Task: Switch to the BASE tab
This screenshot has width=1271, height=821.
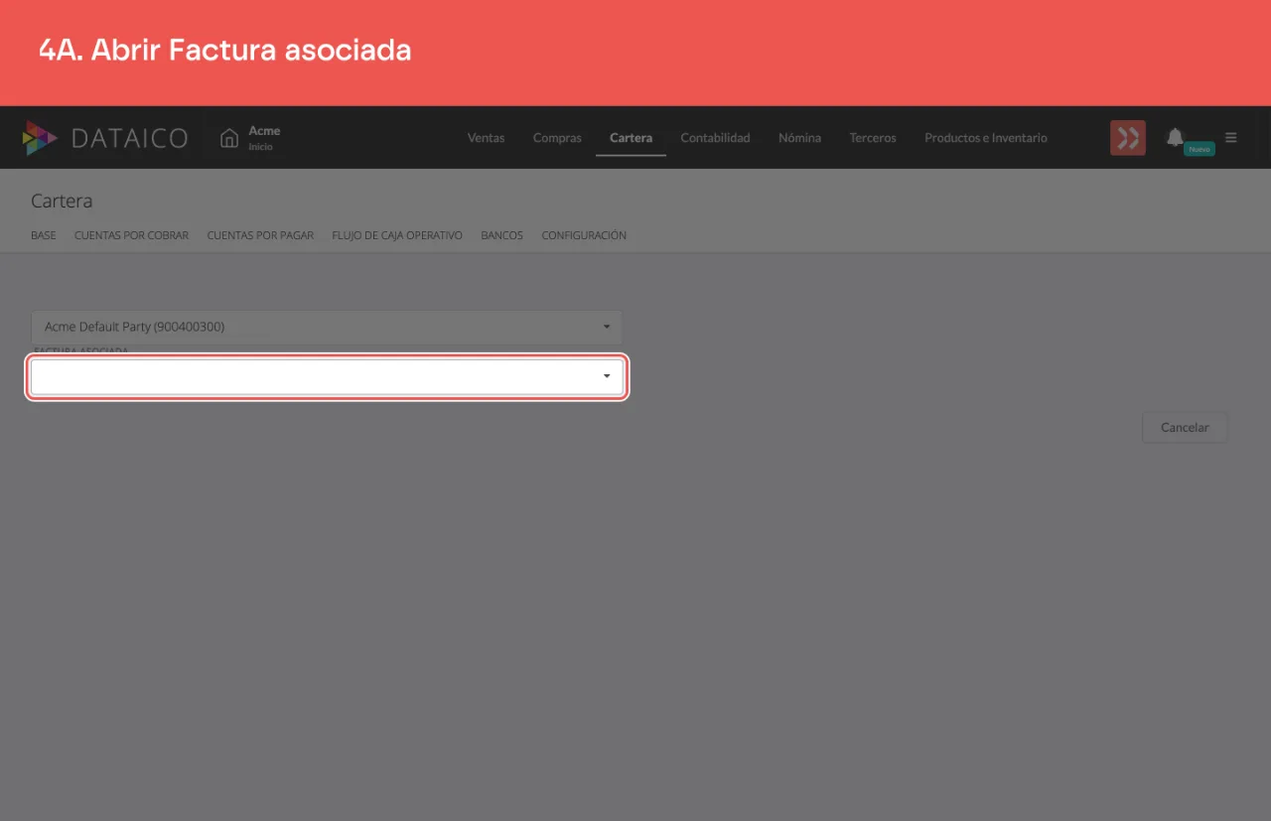Action: pos(44,235)
